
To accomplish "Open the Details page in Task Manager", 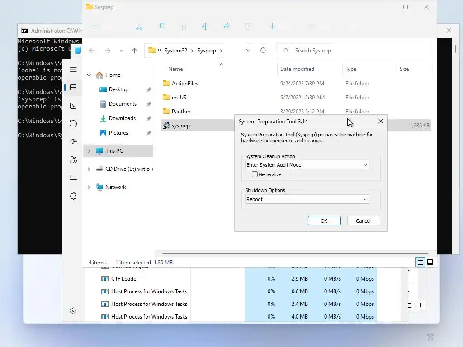I will point(73,178).
